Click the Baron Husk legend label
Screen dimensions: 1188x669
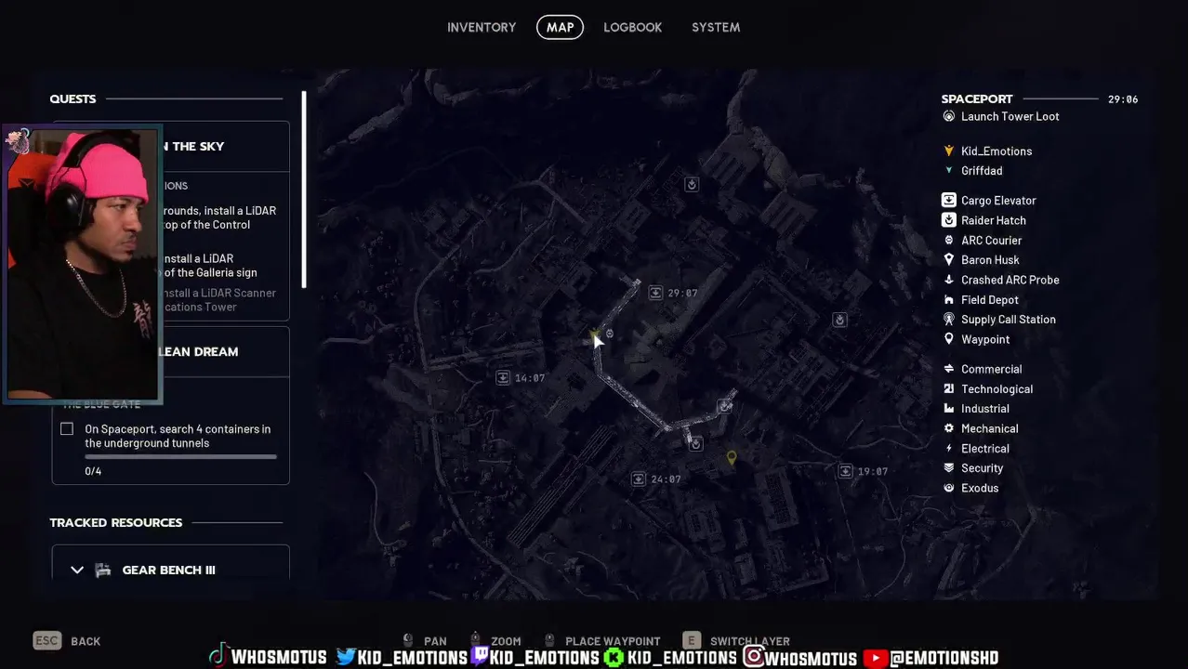[x=990, y=259]
